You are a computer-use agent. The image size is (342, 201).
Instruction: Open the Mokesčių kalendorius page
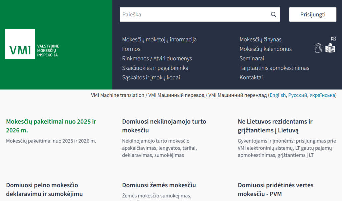click(x=266, y=49)
